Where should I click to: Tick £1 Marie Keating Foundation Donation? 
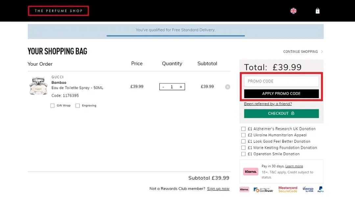pos(243,148)
